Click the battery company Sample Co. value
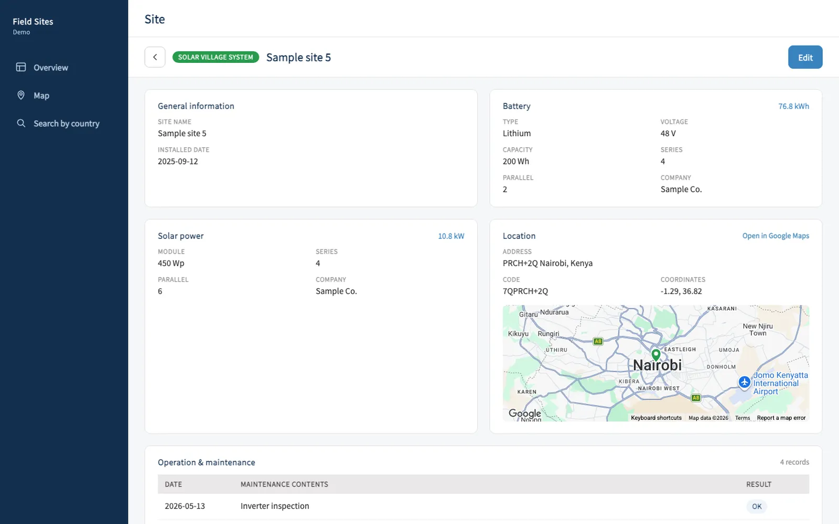Viewport: 839px width, 524px height. pyautogui.click(x=681, y=189)
